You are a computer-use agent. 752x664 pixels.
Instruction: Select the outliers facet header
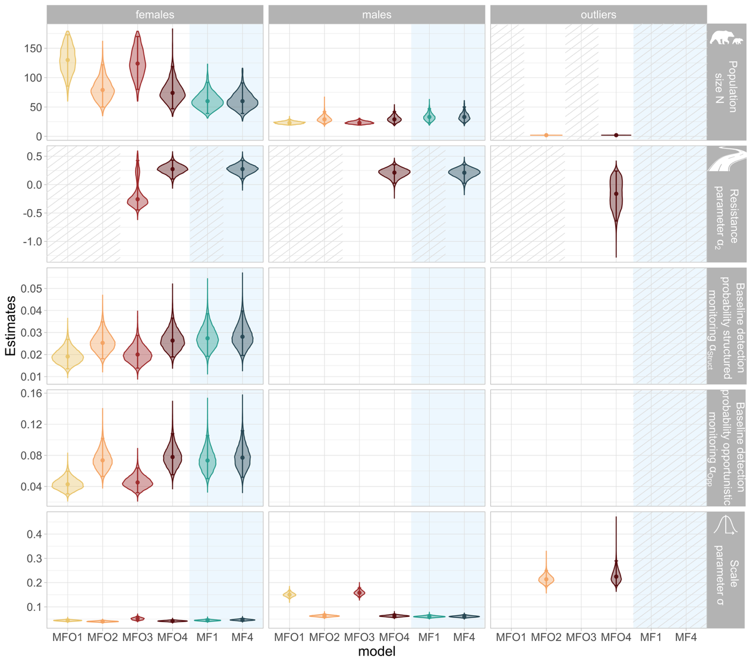(x=598, y=15)
